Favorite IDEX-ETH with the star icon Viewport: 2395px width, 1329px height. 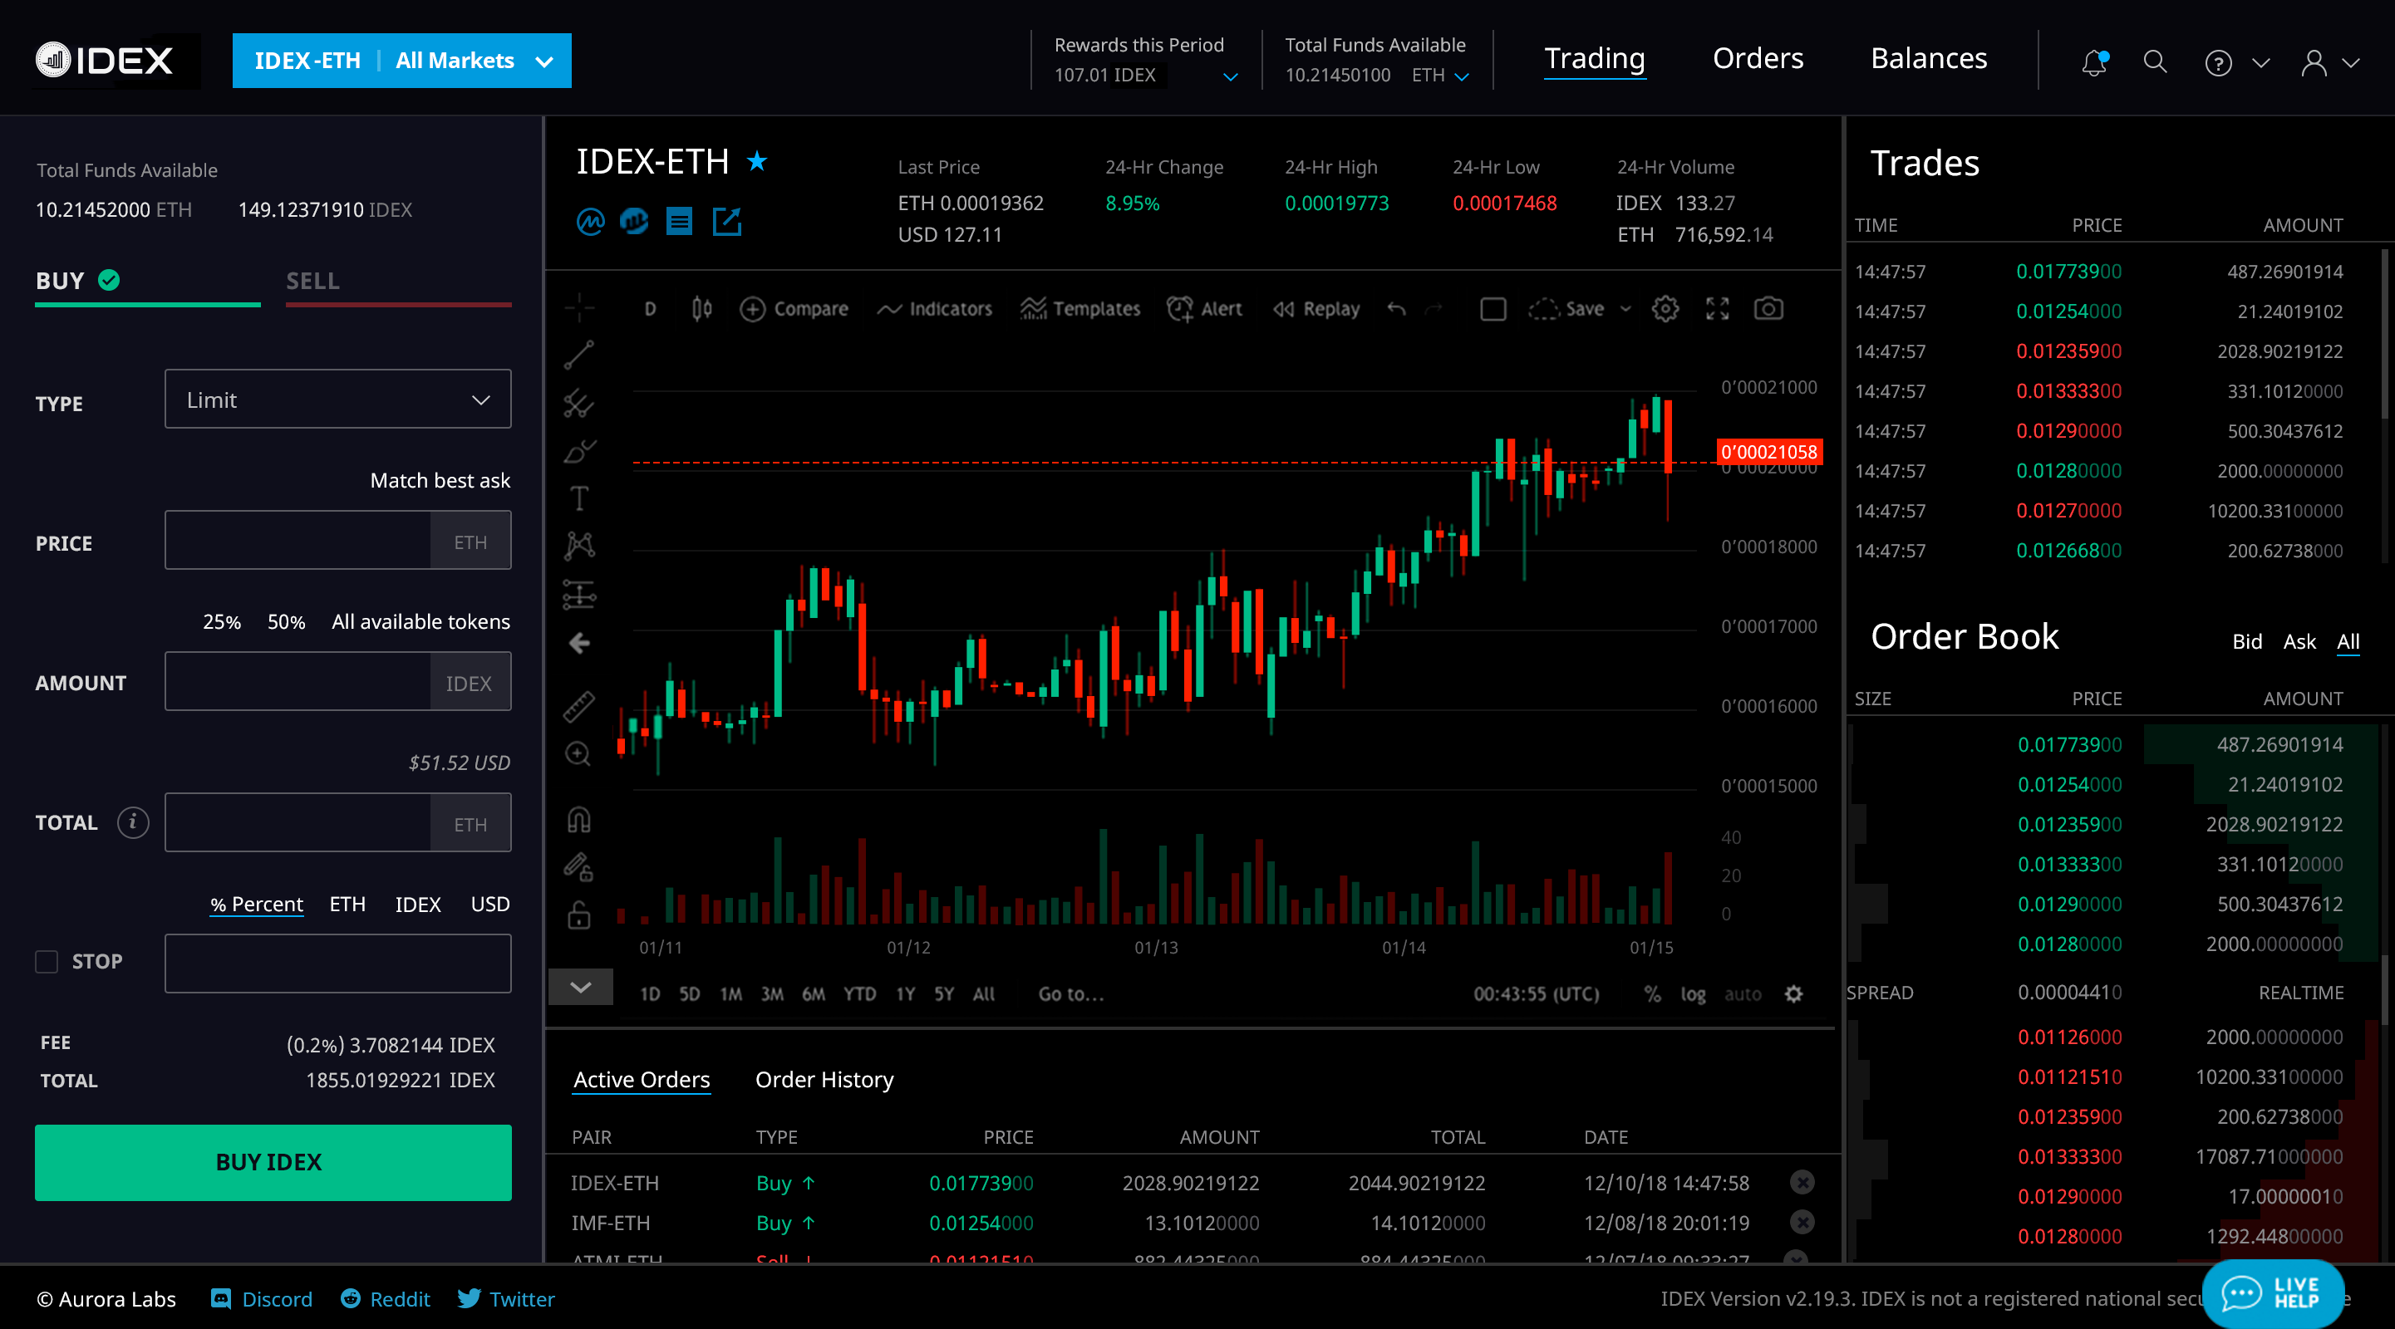click(x=757, y=162)
